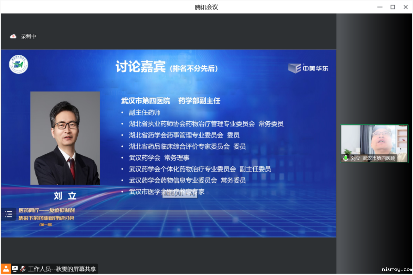Click the 刘立 武汉市第四医院 name tag

click(373, 158)
